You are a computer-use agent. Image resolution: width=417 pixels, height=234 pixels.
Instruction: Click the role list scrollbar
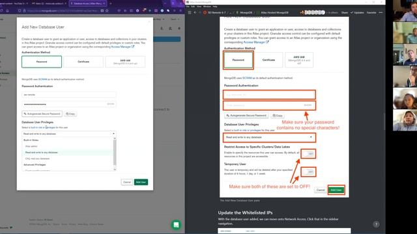pos(115,153)
